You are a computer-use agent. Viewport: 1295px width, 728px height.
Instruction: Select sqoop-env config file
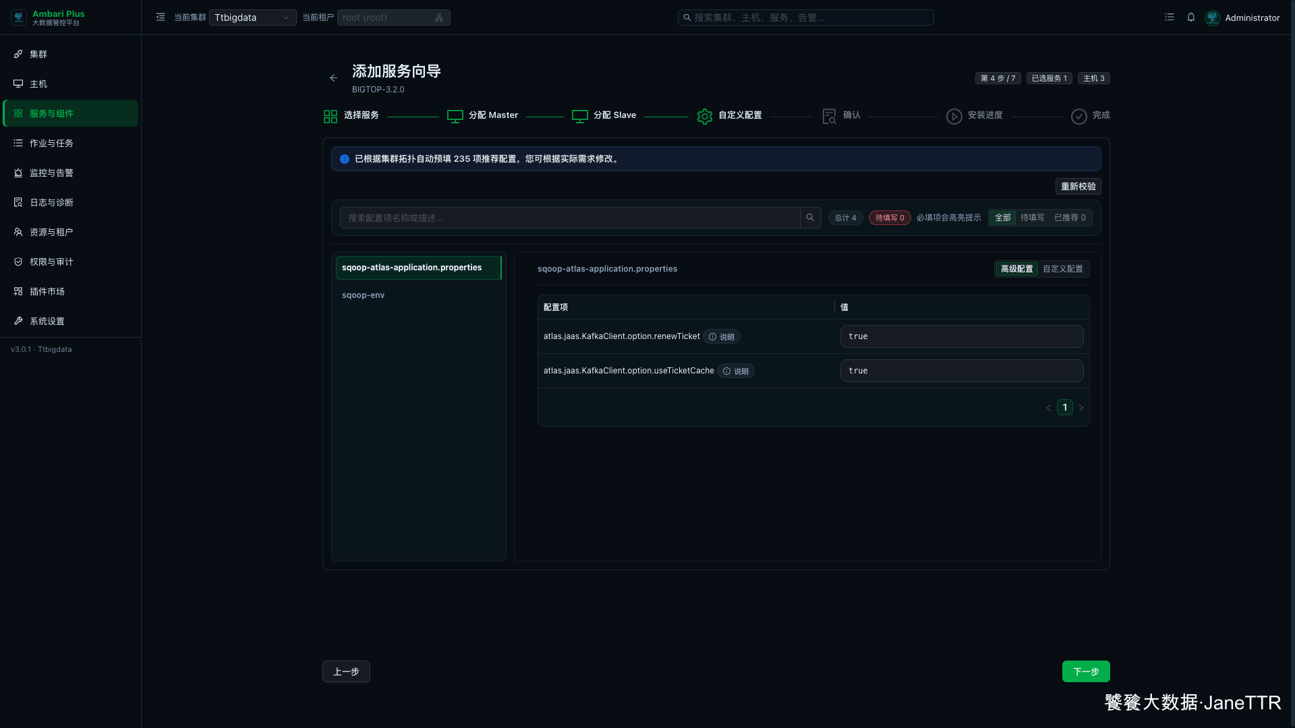coord(418,295)
